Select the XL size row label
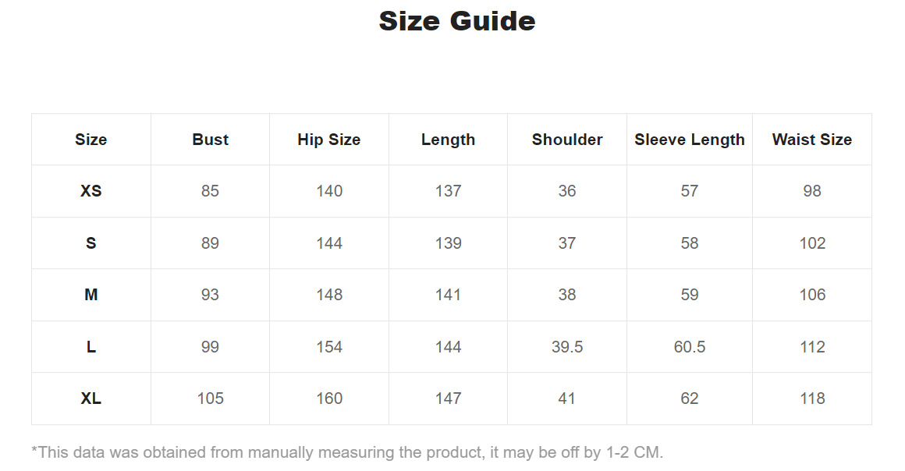905x471 pixels. tap(91, 398)
